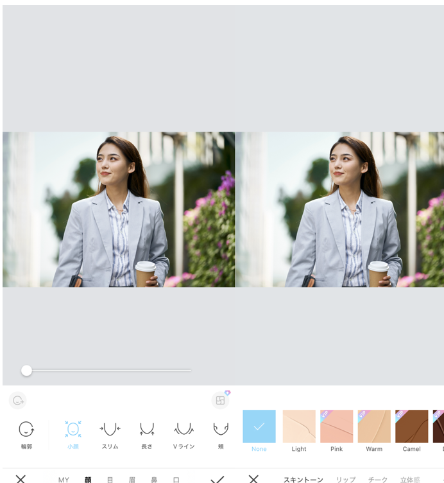Close the skin tone panel with X
Image resolution: width=444 pixels, height=483 pixels.
[x=253, y=479]
